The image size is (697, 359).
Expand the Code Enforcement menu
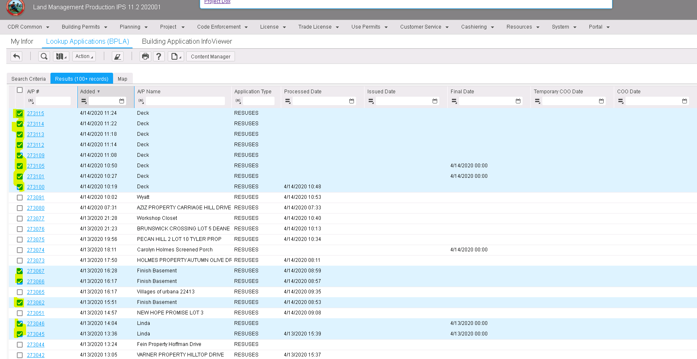222,27
